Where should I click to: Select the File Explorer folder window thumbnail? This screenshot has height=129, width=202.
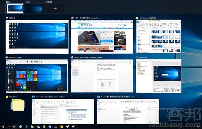159,36
